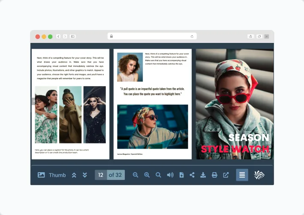Click the curly-haired woman portrait photo
The height and width of the screenshot is (215, 304).
click(x=130, y=67)
